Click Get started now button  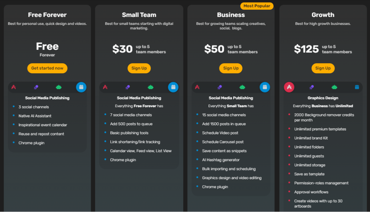[47, 68]
